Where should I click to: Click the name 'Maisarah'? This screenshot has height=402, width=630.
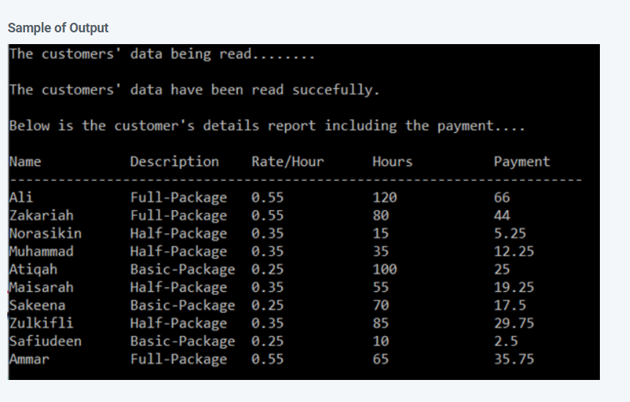41,287
